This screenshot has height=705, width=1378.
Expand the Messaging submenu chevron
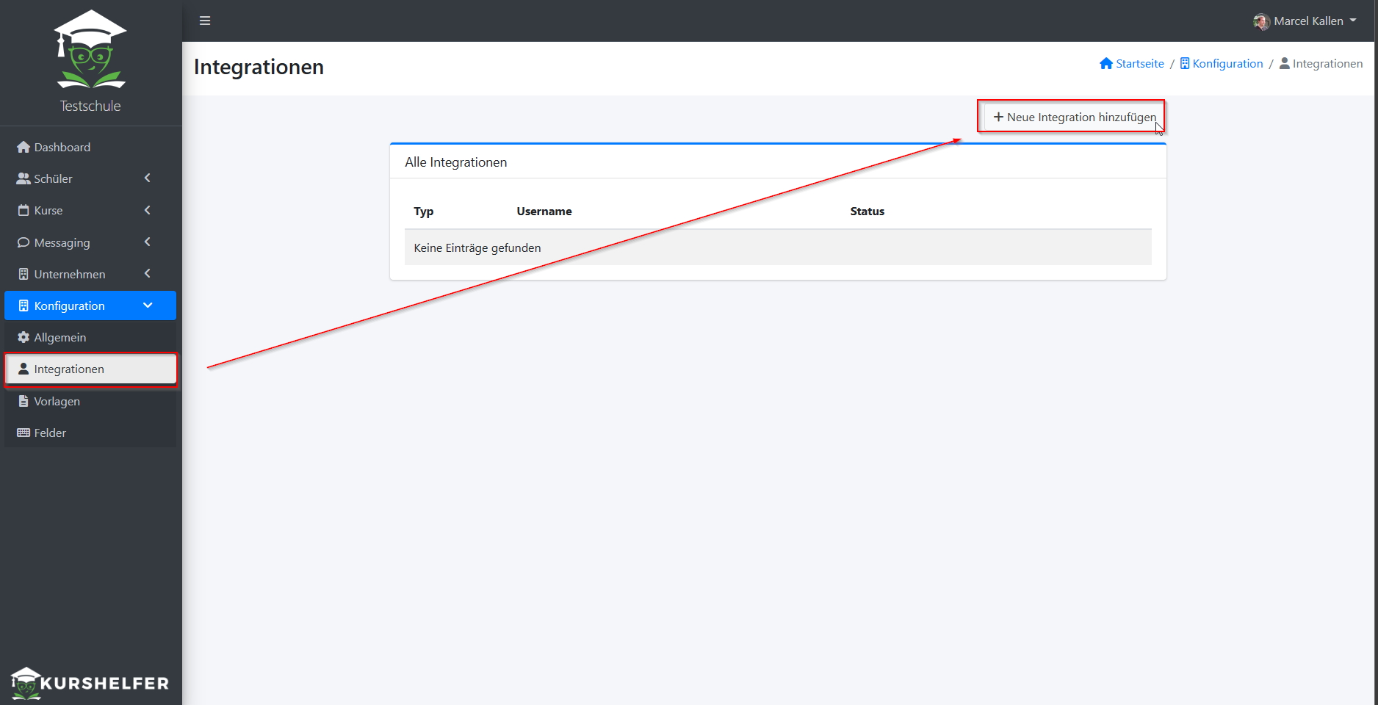tap(148, 242)
